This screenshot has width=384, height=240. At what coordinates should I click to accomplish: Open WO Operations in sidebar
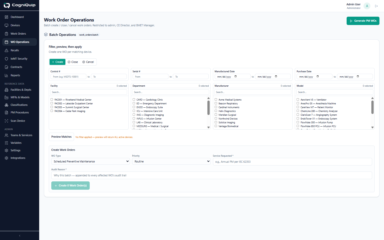click(x=19, y=42)
